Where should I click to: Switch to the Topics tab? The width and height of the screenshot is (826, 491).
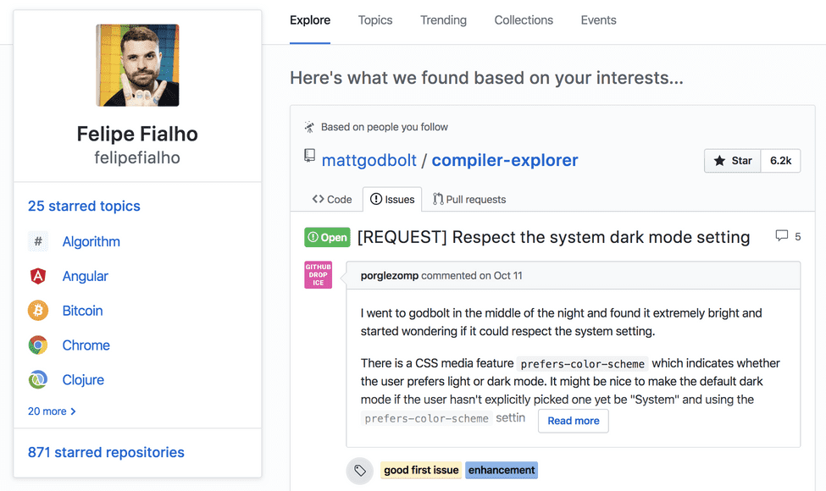click(x=375, y=19)
